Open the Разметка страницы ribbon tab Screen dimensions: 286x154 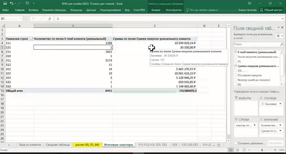[x=54, y=10]
